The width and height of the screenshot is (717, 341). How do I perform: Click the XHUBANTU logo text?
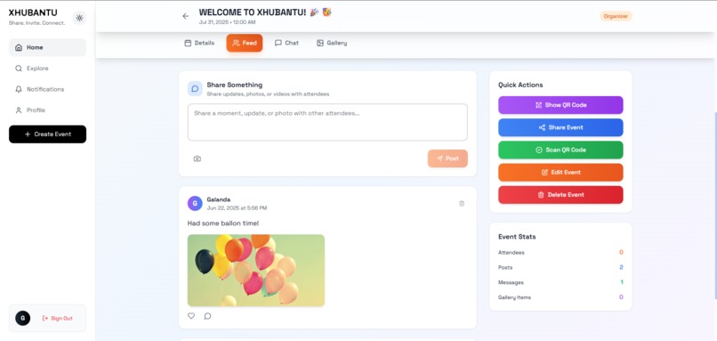coord(33,12)
